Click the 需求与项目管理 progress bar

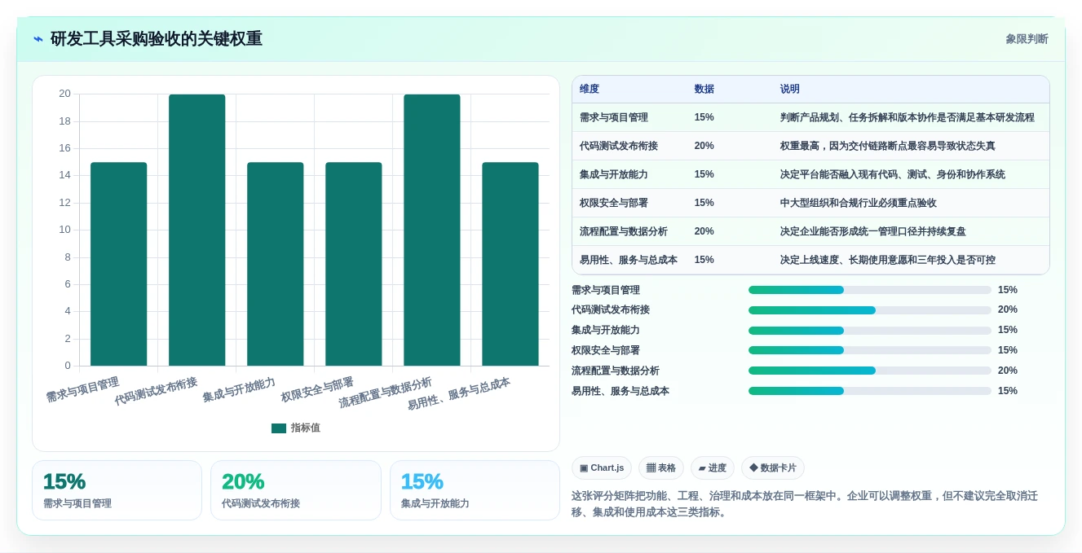pos(870,290)
